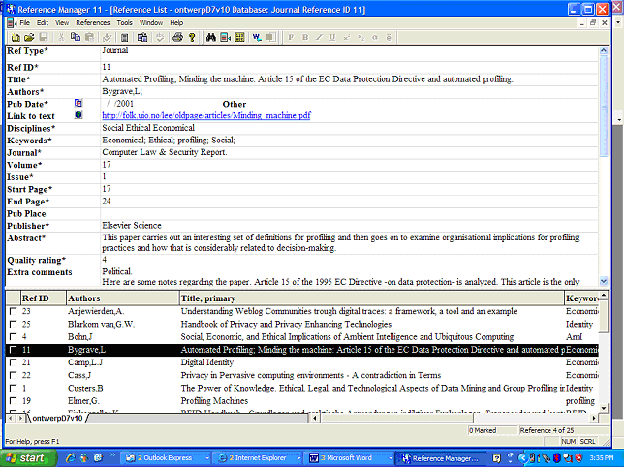Click the Open Database folder icon

coord(29,37)
